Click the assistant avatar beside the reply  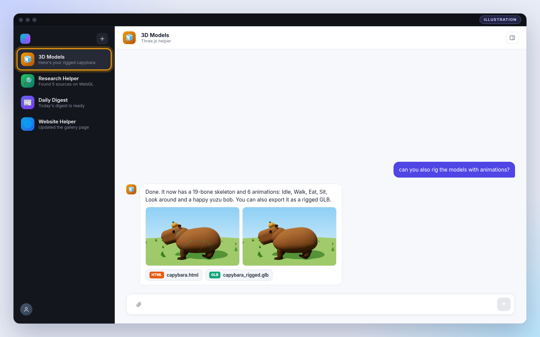click(131, 189)
